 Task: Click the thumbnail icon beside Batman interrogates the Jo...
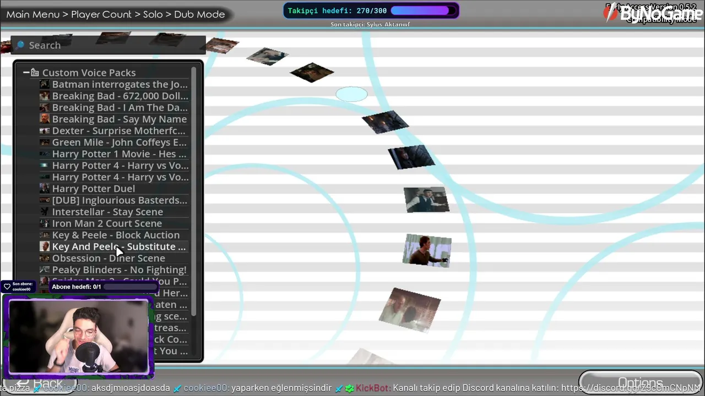point(45,84)
